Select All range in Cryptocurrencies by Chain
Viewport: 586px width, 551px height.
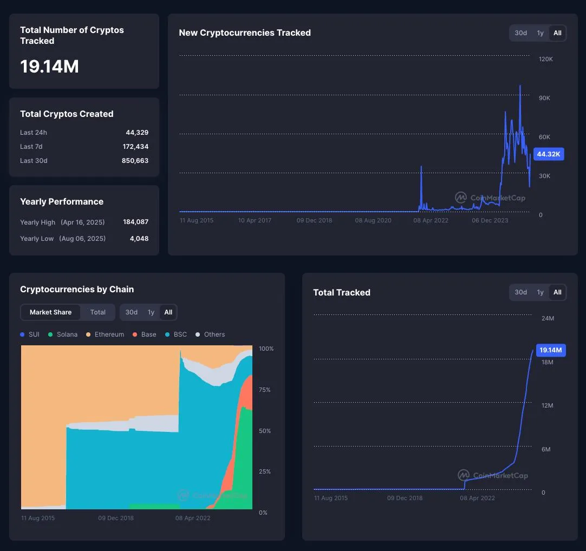click(168, 312)
